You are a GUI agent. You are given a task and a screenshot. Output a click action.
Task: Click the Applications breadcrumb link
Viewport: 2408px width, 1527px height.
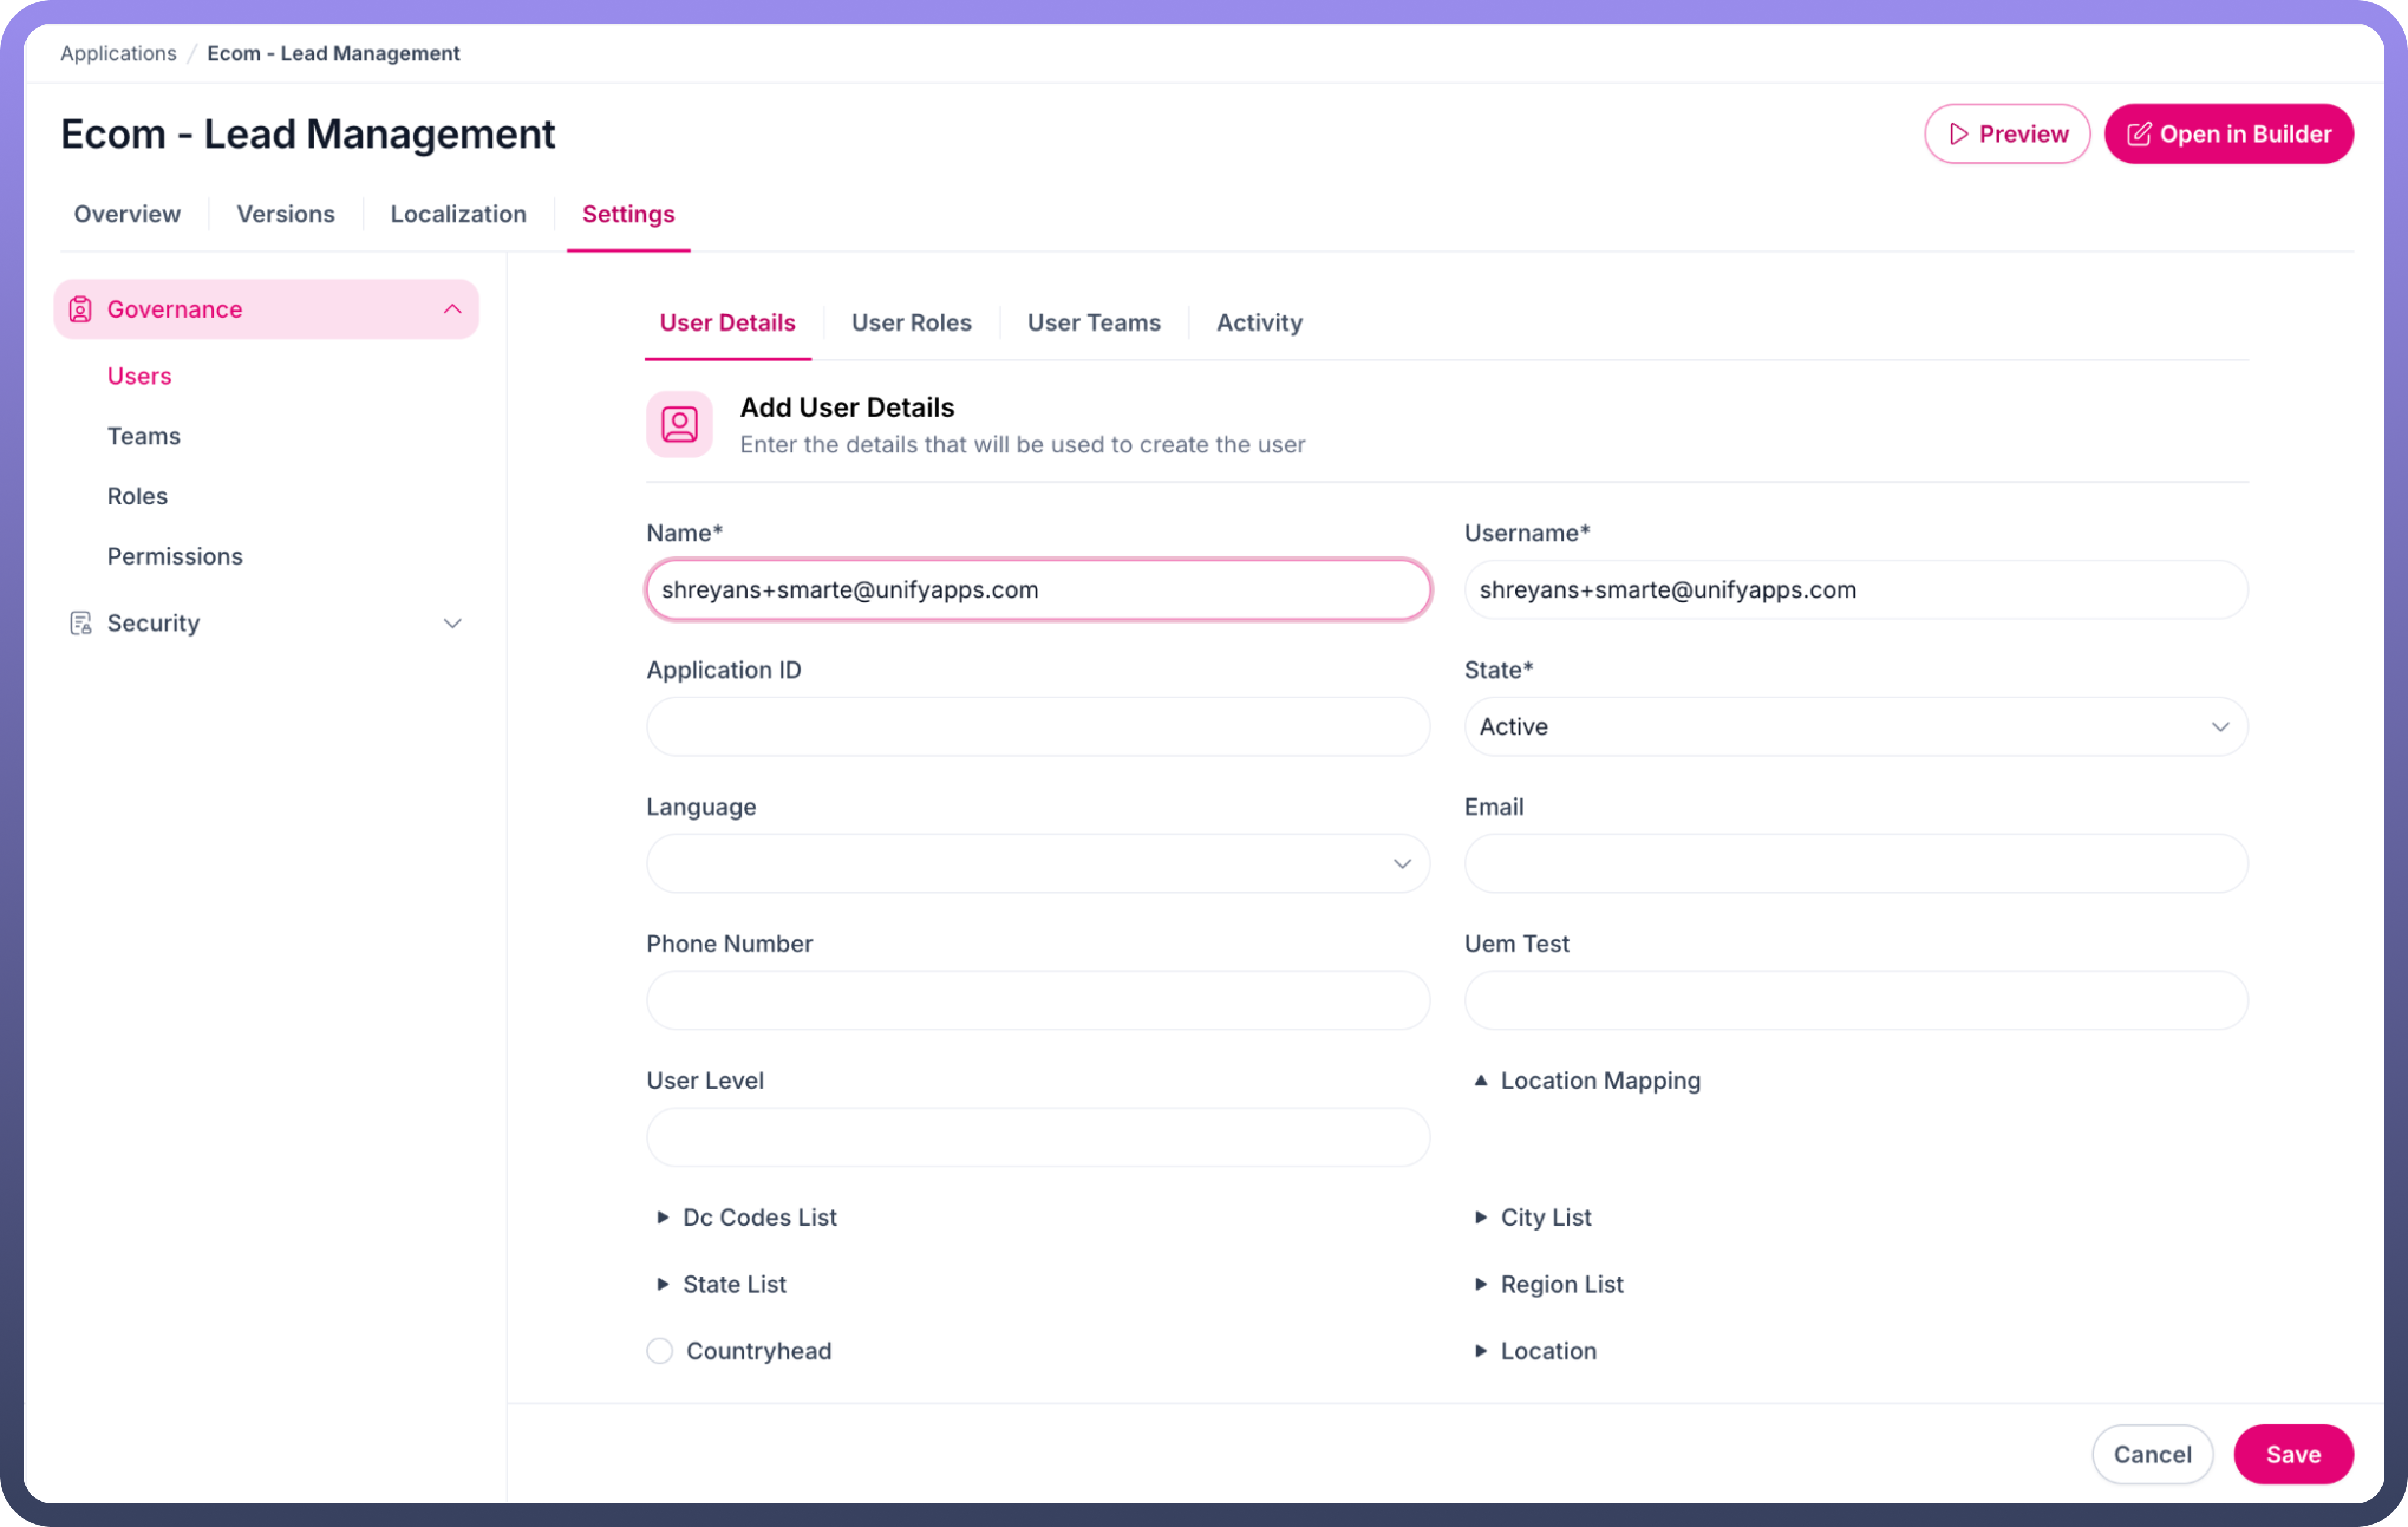tap(118, 53)
